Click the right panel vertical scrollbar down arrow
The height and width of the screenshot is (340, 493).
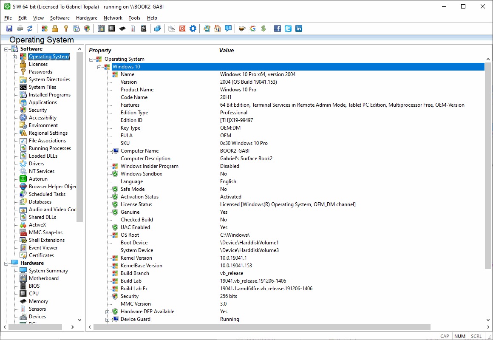click(487, 320)
